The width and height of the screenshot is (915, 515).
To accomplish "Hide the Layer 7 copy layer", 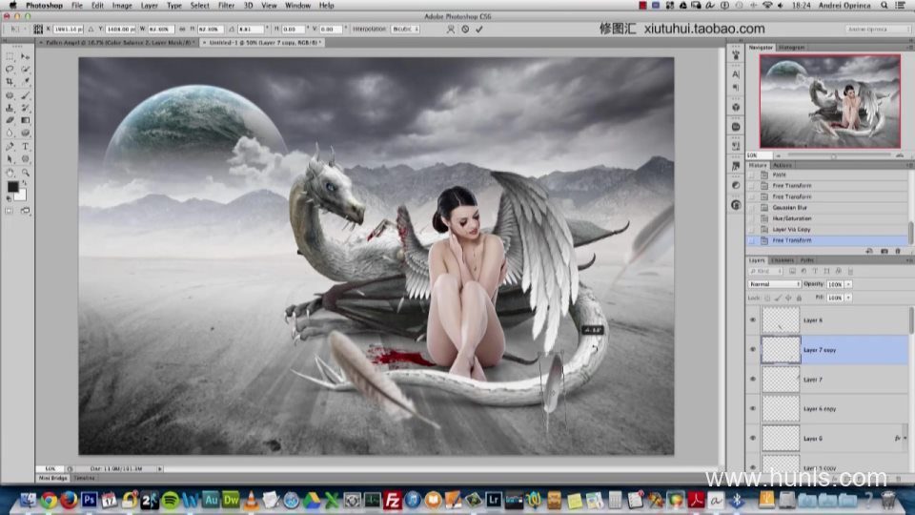I will pos(753,349).
